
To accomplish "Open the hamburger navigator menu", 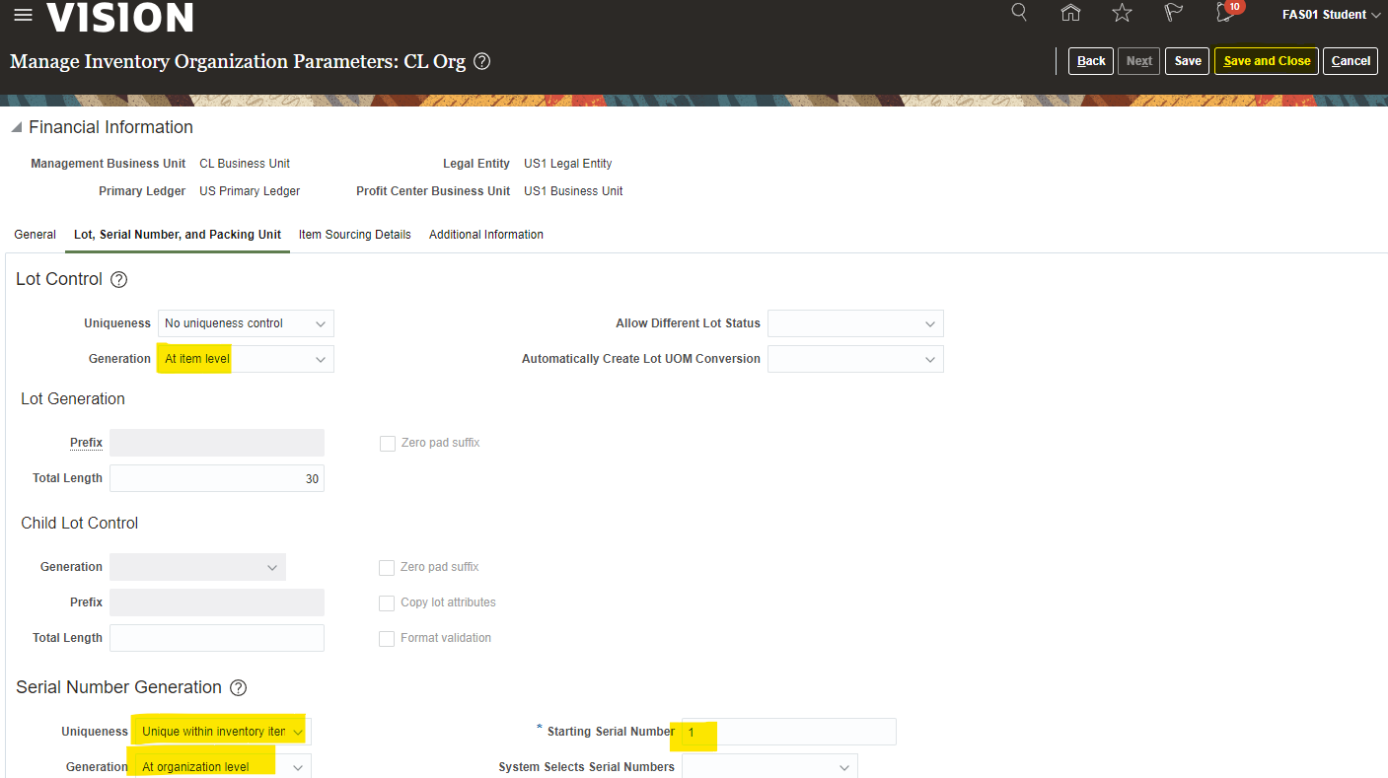I will [x=23, y=15].
